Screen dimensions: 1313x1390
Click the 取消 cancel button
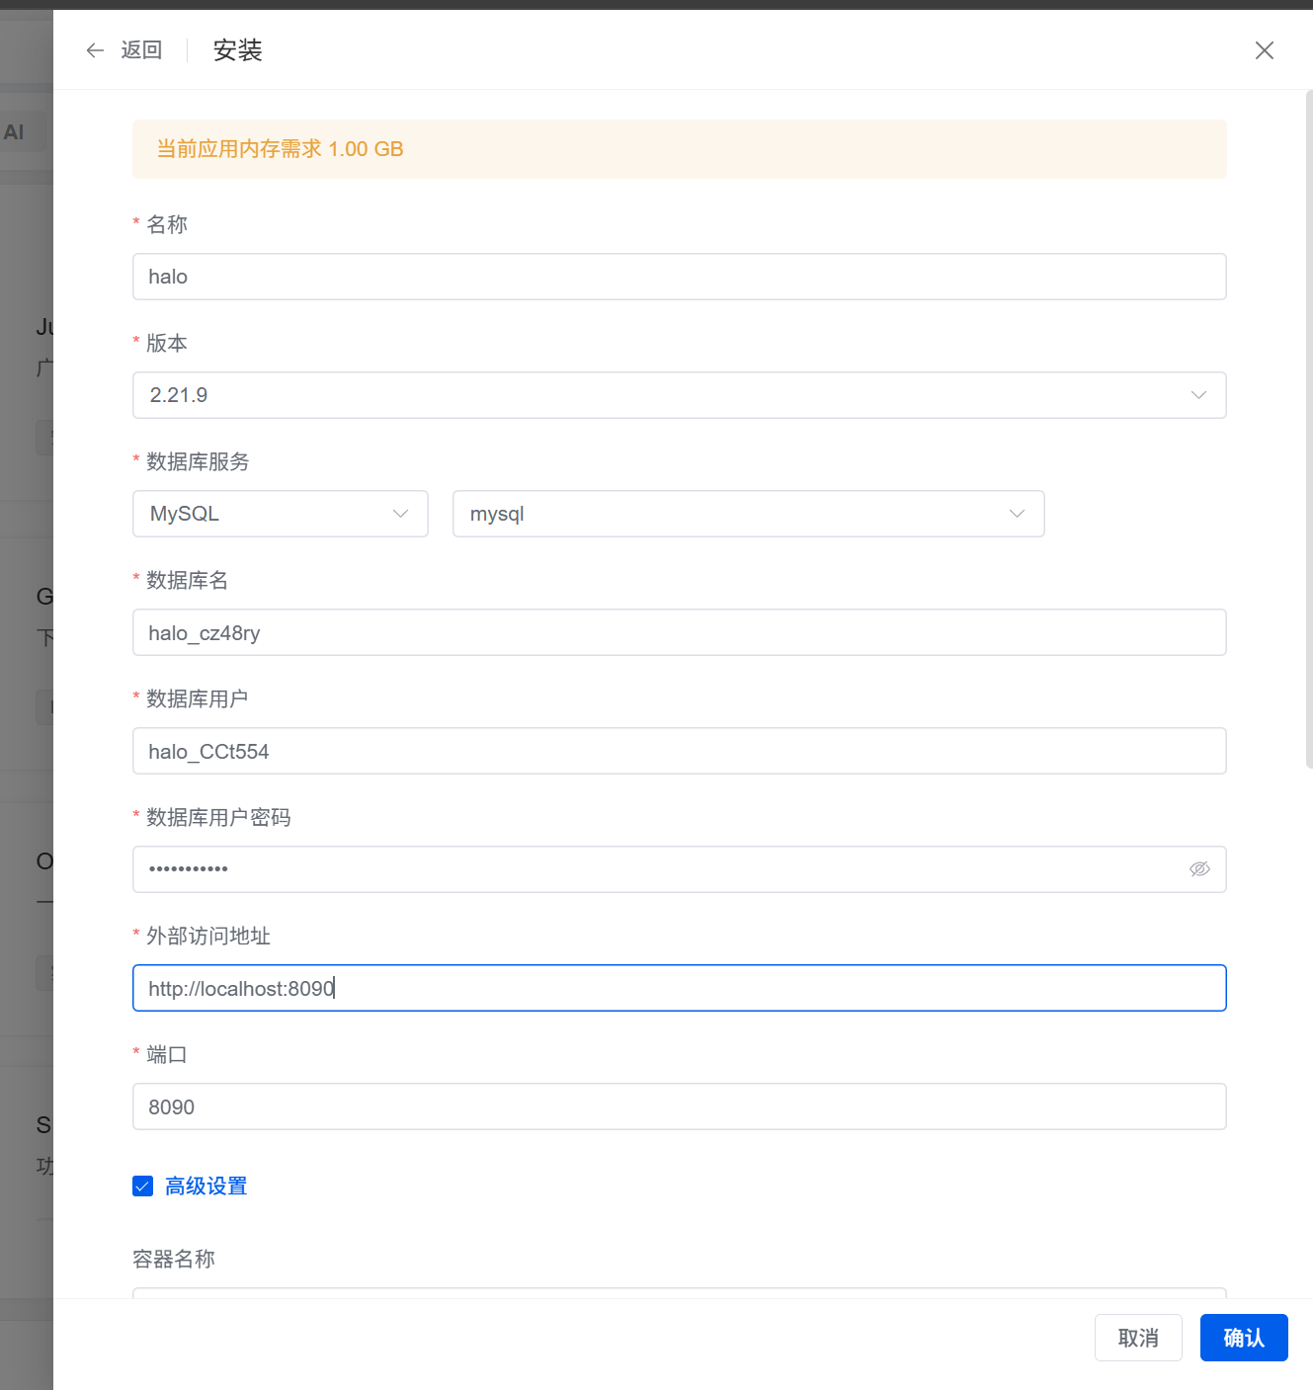[1137, 1338]
